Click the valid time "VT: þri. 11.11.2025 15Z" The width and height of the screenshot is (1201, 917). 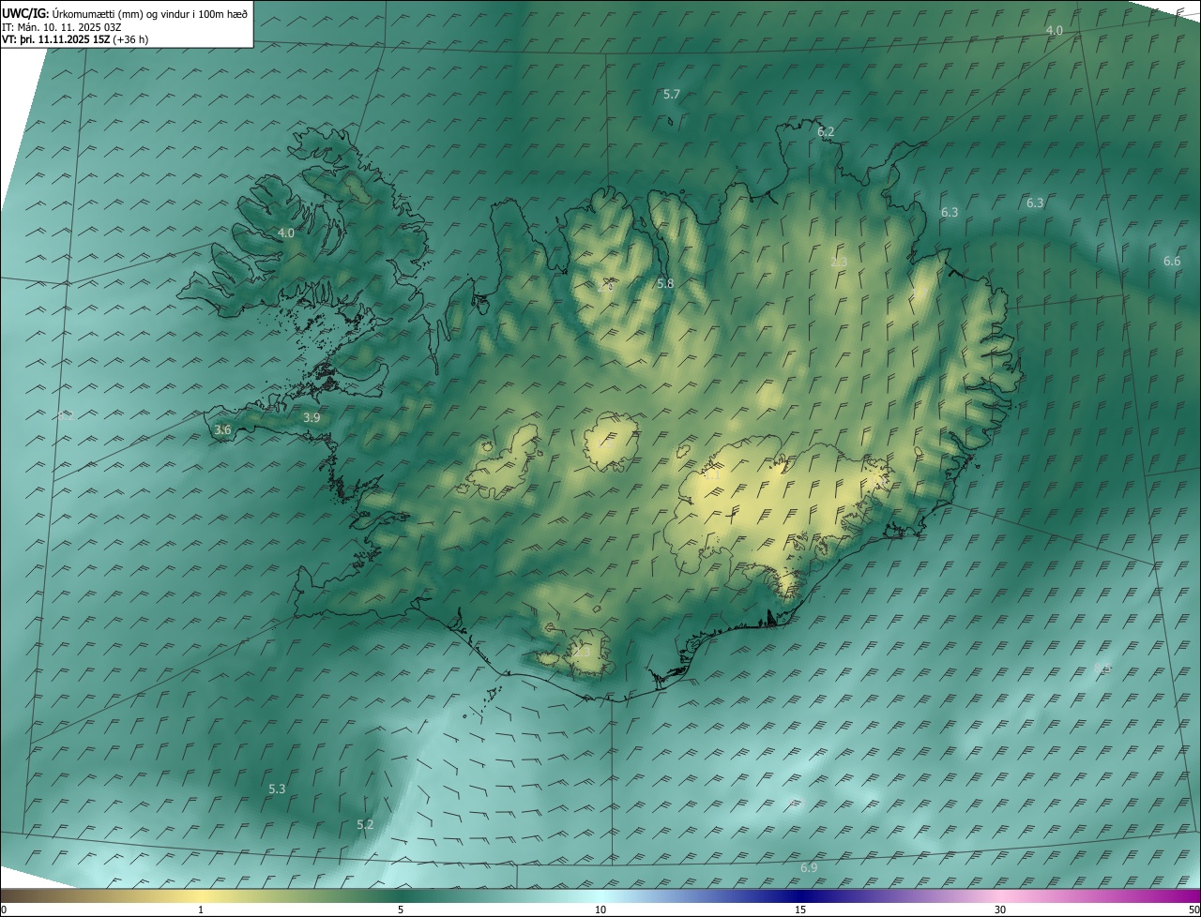pos(55,39)
